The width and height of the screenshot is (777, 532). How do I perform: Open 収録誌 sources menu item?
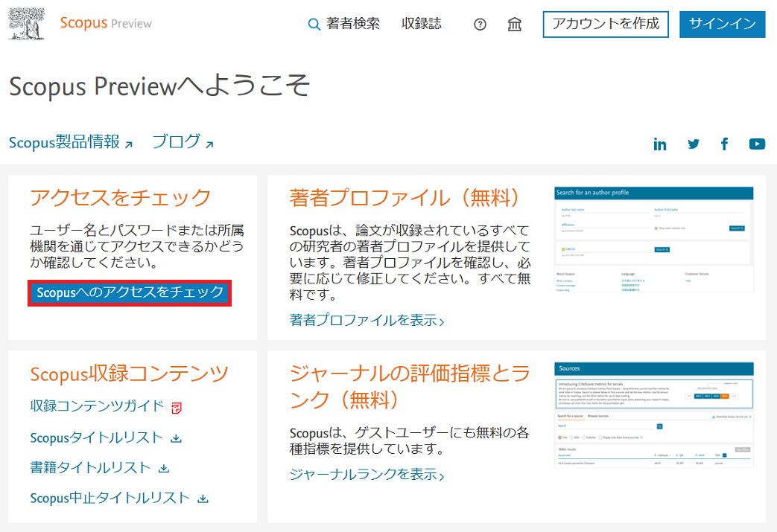pyautogui.click(x=421, y=23)
